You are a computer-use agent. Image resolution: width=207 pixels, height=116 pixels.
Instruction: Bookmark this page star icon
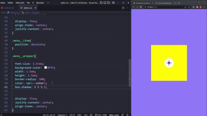coord(189,7)
